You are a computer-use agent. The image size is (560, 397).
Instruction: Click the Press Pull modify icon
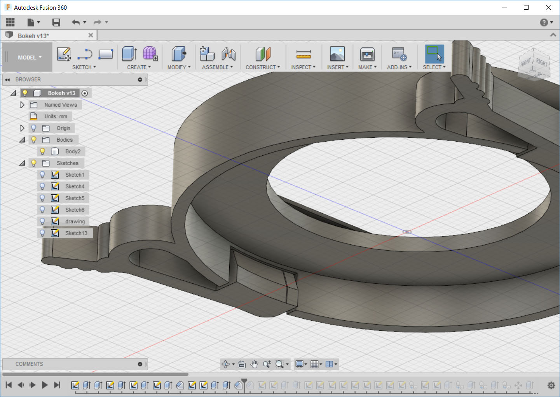coord(178,54)
